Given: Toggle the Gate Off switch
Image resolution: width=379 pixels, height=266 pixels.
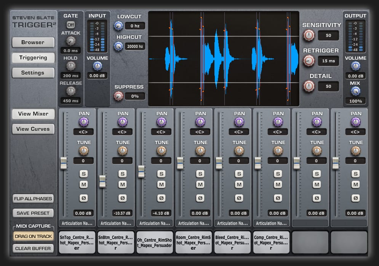Looking at the screenshot, I should point(70,25).
